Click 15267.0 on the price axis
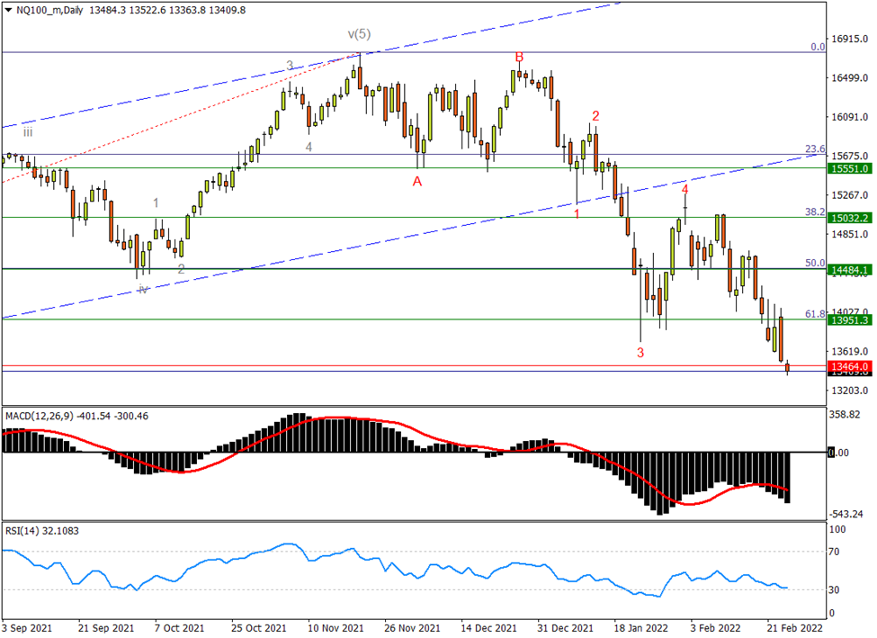This screenshot has width=877, height=638. point(850,195)
